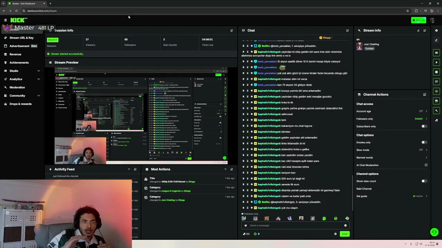Bookmark this page with the star icon

[x=407, y=11]
